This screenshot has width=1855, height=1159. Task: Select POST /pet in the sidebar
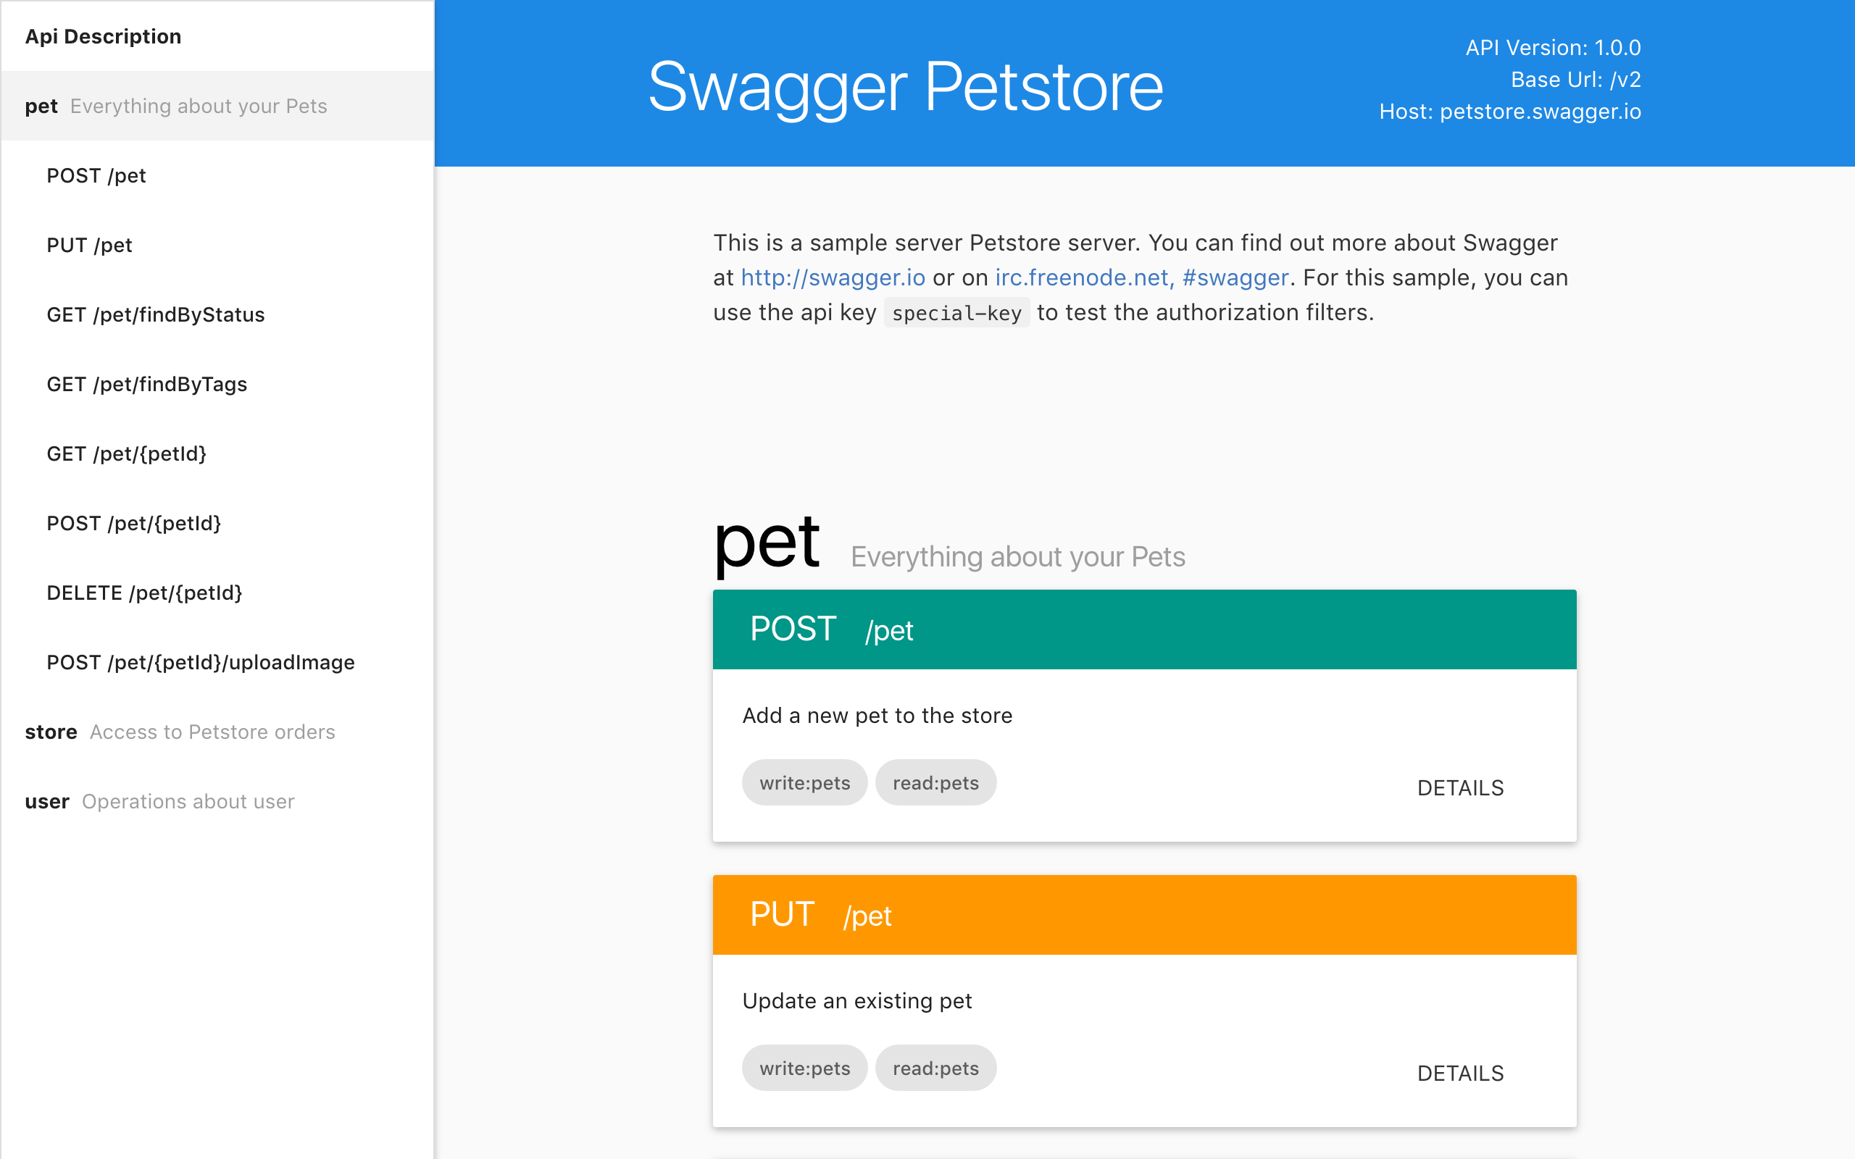point(217,175)
